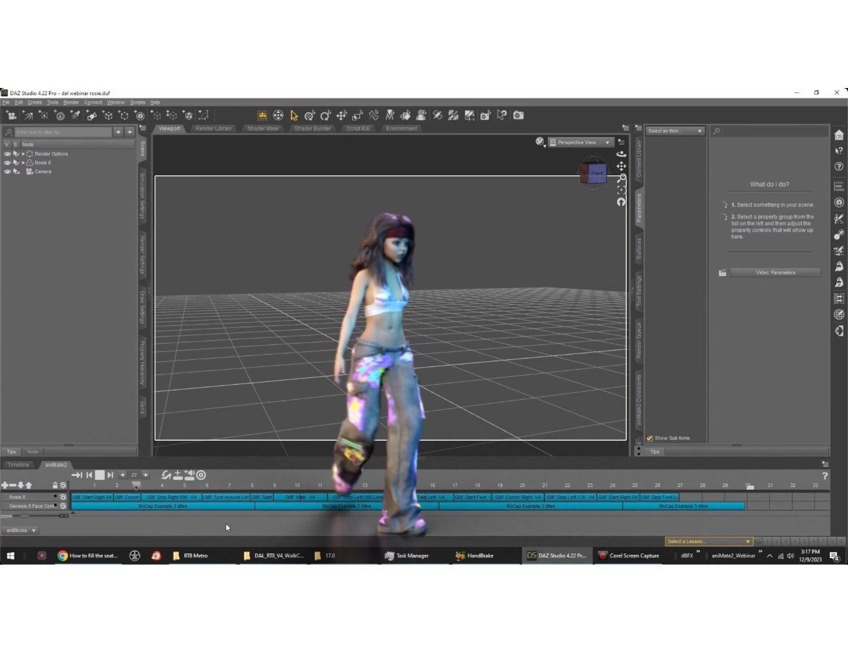Open the Scripts menu
Screen dimensions: 848x652
point(138,102)
